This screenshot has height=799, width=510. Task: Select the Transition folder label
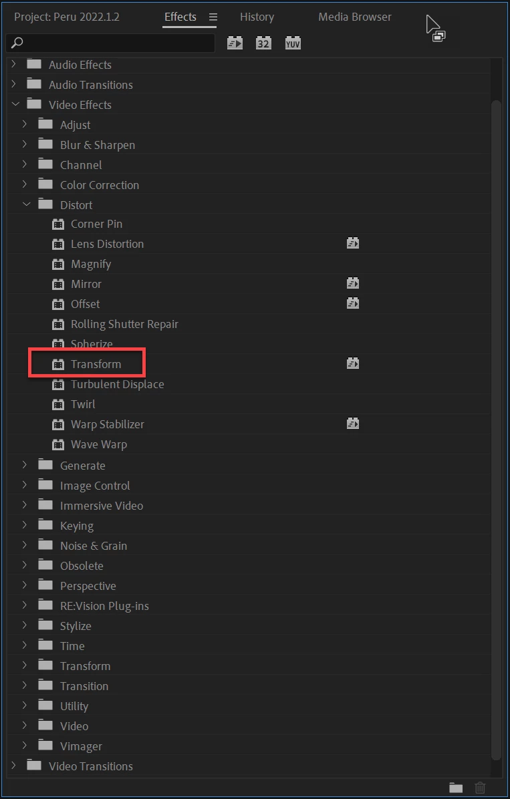[x=84, y=686]
